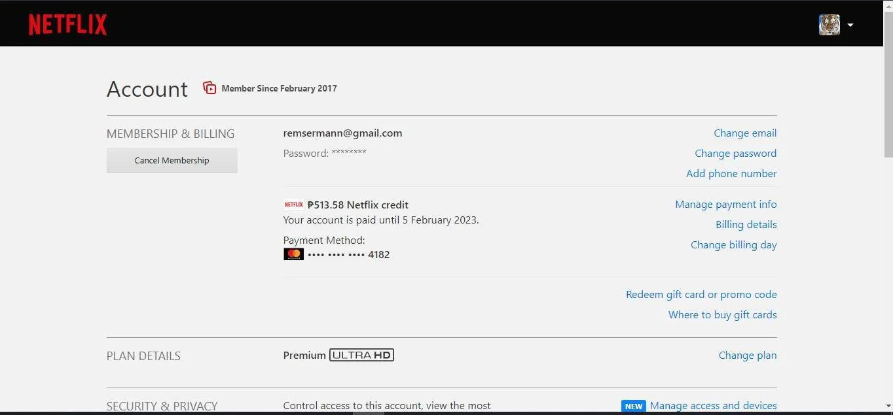893x415 pixels.
Task: Open Change billing day
Action: 734,245
